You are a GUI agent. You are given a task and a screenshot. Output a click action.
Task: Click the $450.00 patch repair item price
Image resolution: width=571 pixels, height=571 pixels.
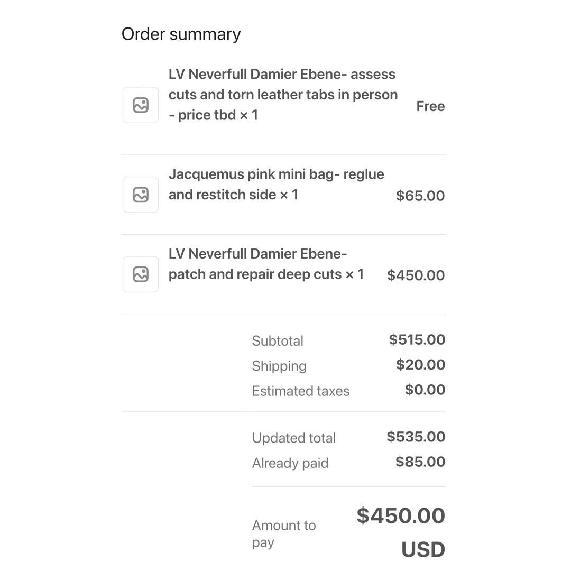point(416,275)
